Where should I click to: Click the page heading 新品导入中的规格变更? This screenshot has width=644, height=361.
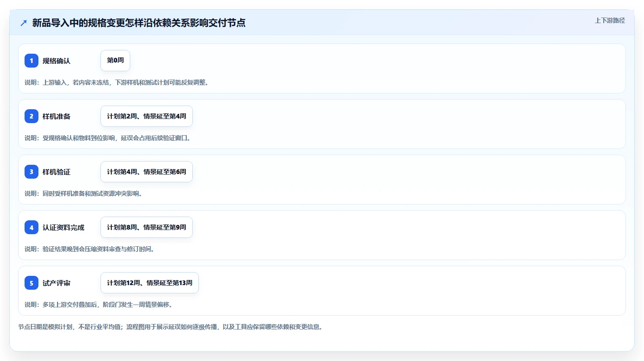coord(139,23)
